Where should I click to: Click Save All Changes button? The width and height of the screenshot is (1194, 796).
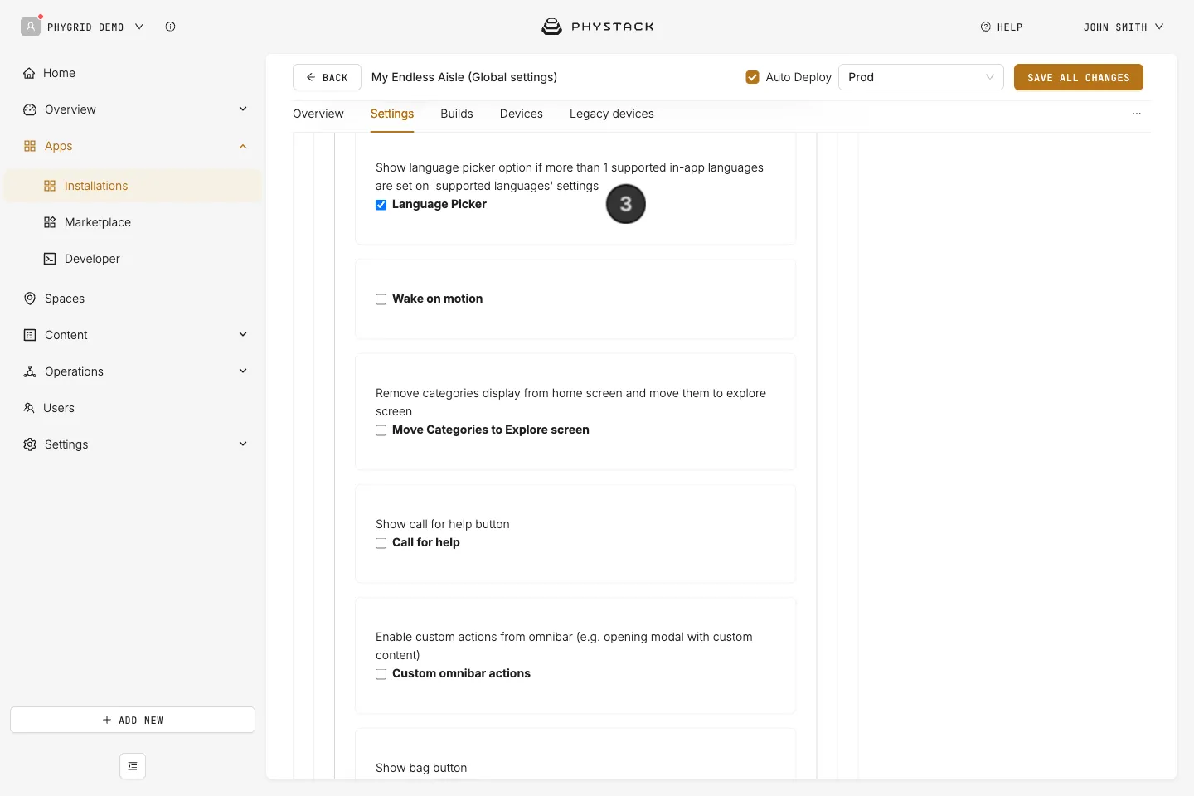point(1079,77)
